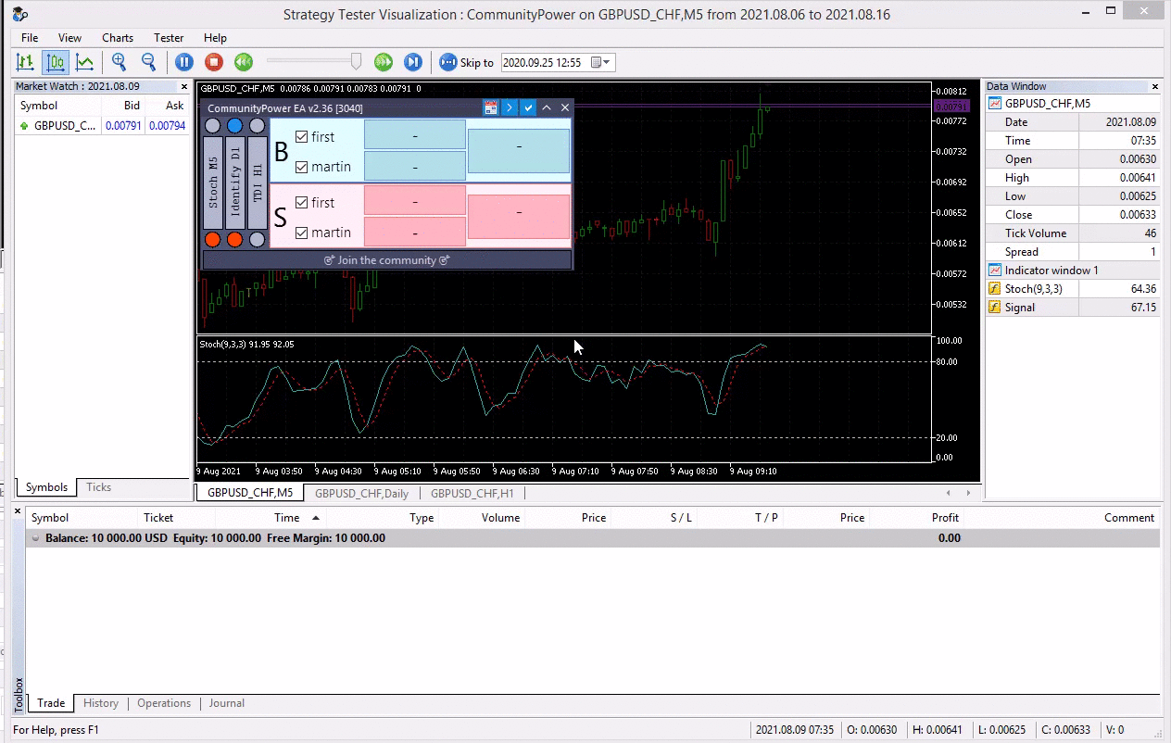Viewport: 1171px width, 743px height.
Task: Slow down playback with green rewind icon
Action: (x=244, y=62)
